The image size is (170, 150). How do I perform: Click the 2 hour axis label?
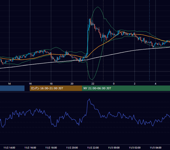point(134,84)
